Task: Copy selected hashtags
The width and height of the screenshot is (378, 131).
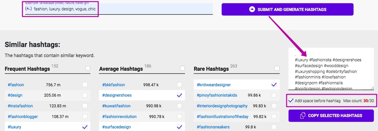Action: (331, 116)
